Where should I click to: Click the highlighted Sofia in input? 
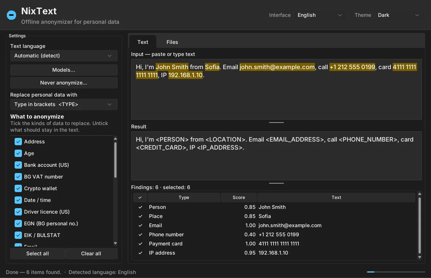pos(212,67)
